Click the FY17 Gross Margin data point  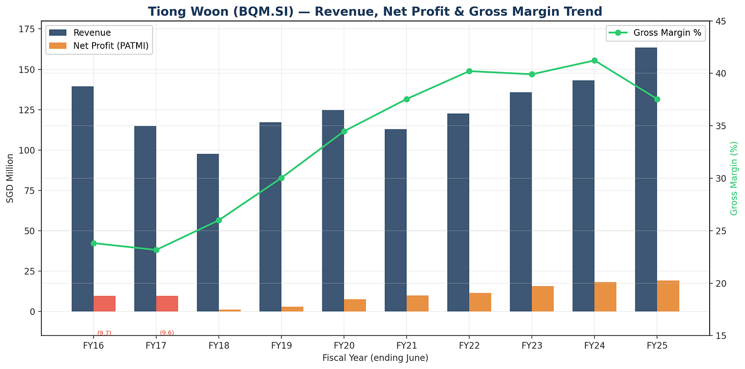pos(156,250)
